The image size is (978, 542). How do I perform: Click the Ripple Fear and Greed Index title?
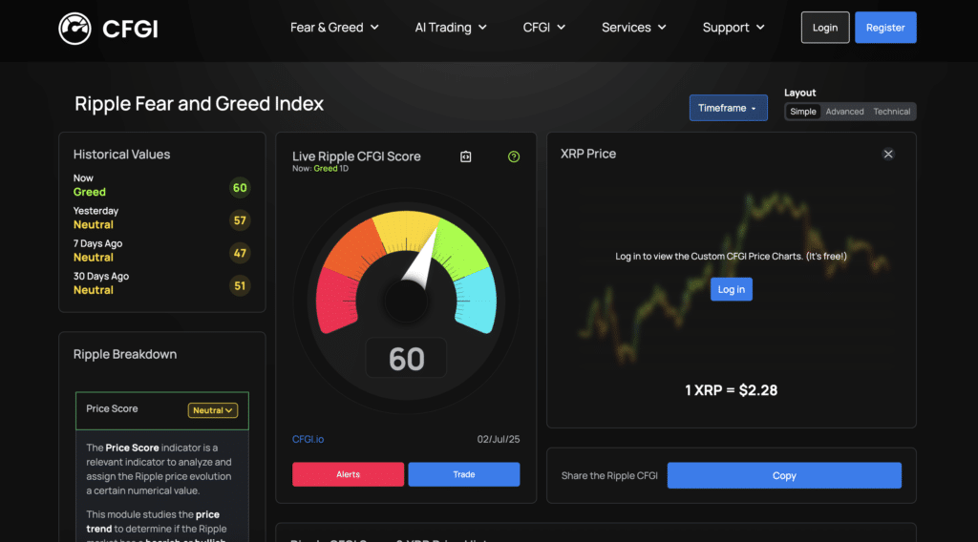[199, 103]
